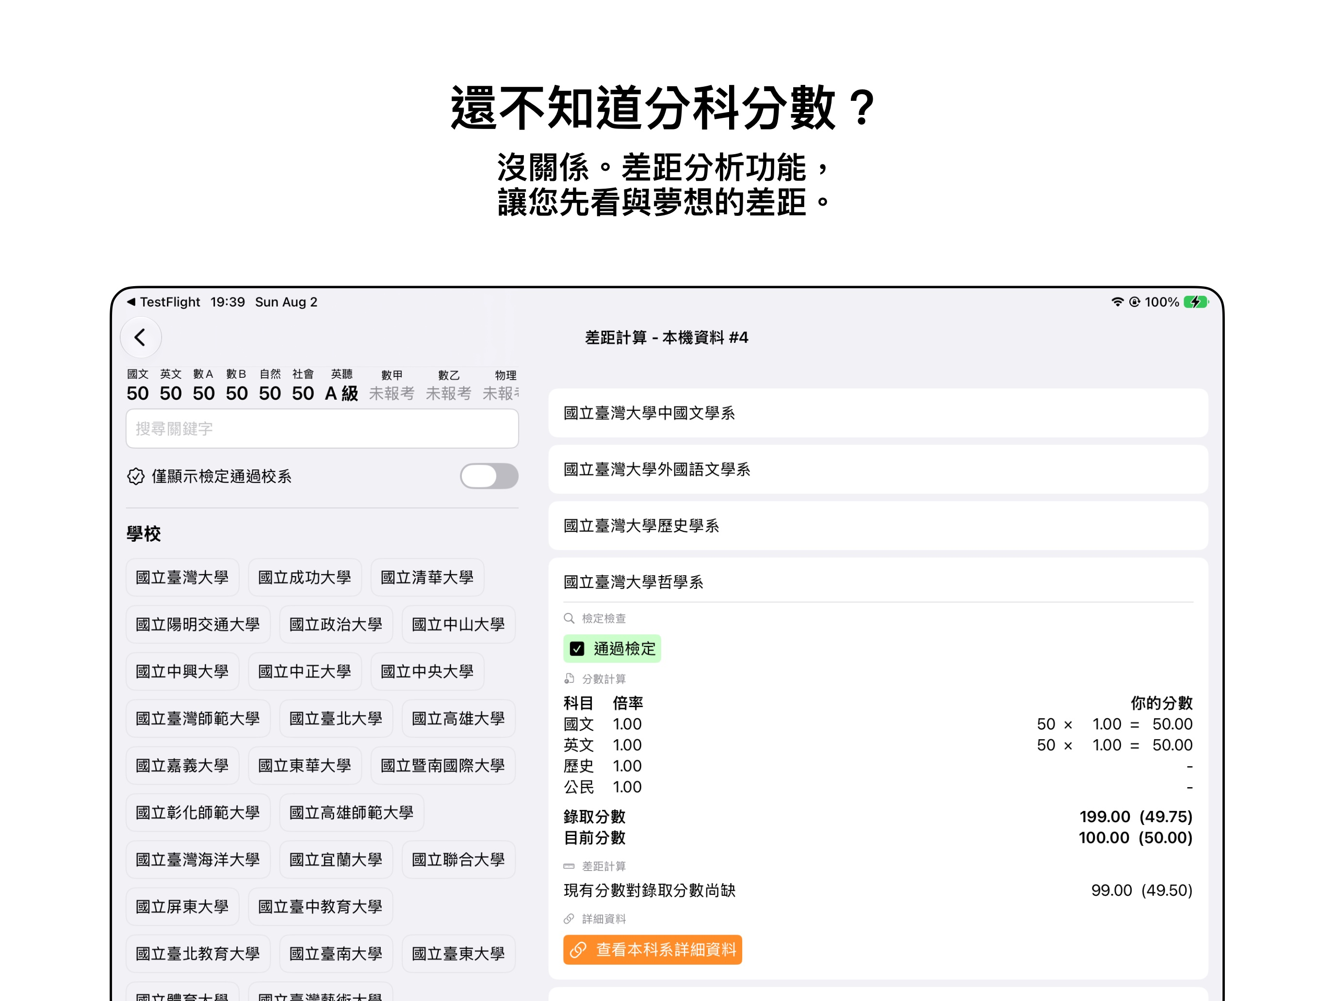Select 國立政治大學 school chip

tap(336, 625)
